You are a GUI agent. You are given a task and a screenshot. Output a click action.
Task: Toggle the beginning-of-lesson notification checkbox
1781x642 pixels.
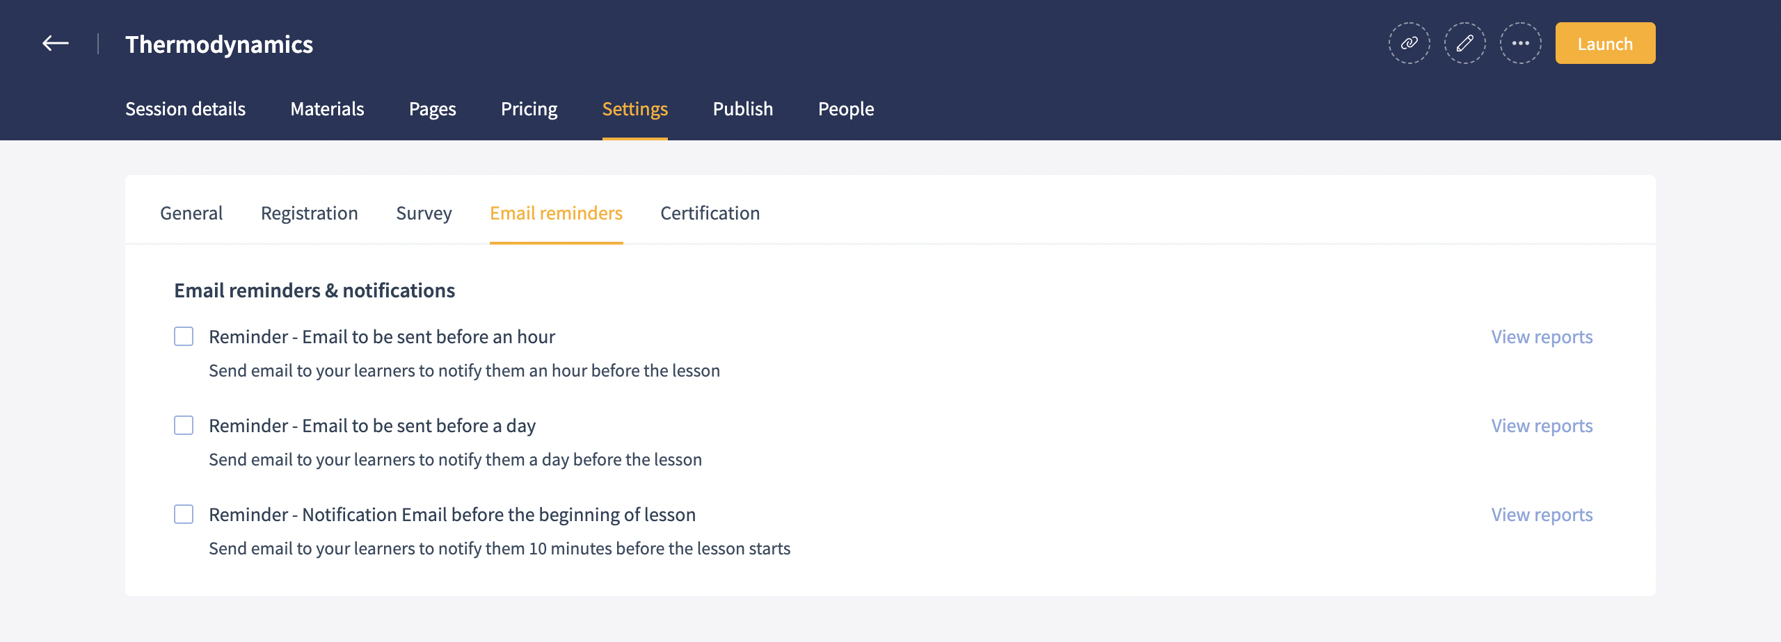(x=184, y=515)
